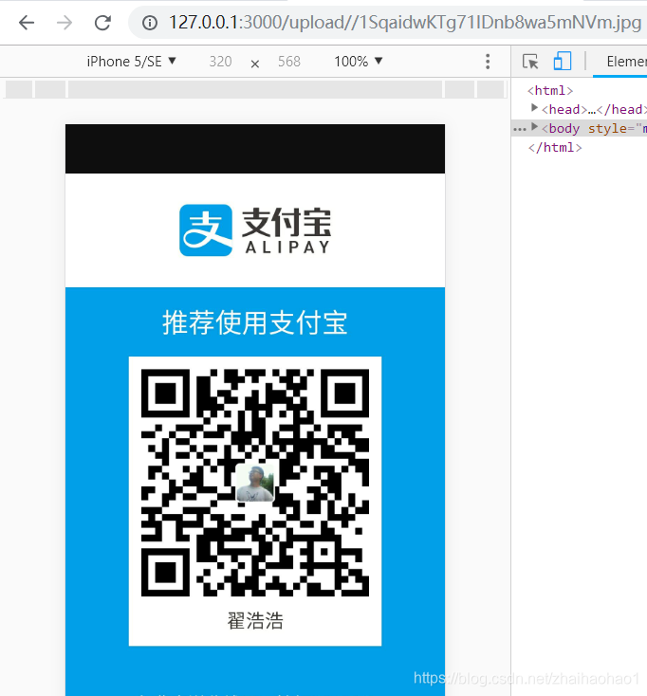Open site info icon in address bar
This screenshot has width=647, height=696.
point(150,23)
